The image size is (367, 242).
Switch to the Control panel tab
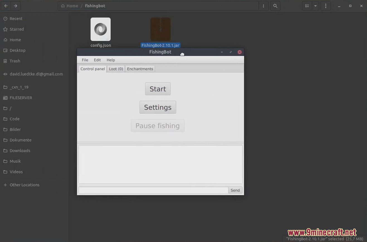click(x=93, y=69)
